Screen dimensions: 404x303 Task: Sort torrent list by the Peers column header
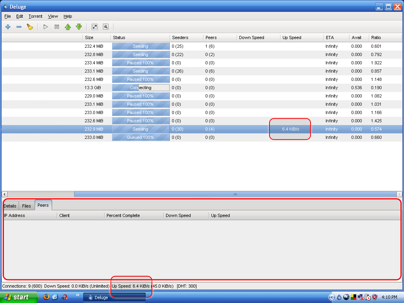click(220, 37)
